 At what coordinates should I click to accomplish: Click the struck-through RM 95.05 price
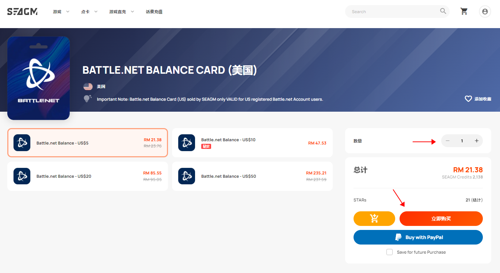coord(152,179)
